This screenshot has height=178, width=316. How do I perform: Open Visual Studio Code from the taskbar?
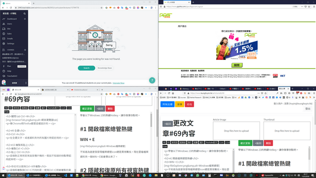click(65, 175)
